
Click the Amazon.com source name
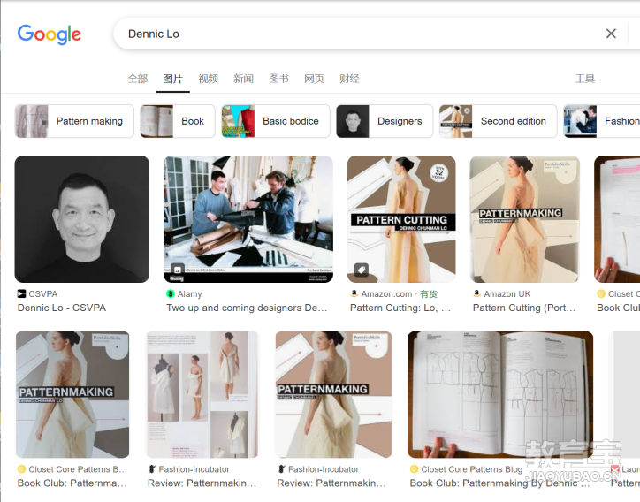pyautogui.click(x=386, y=293)
